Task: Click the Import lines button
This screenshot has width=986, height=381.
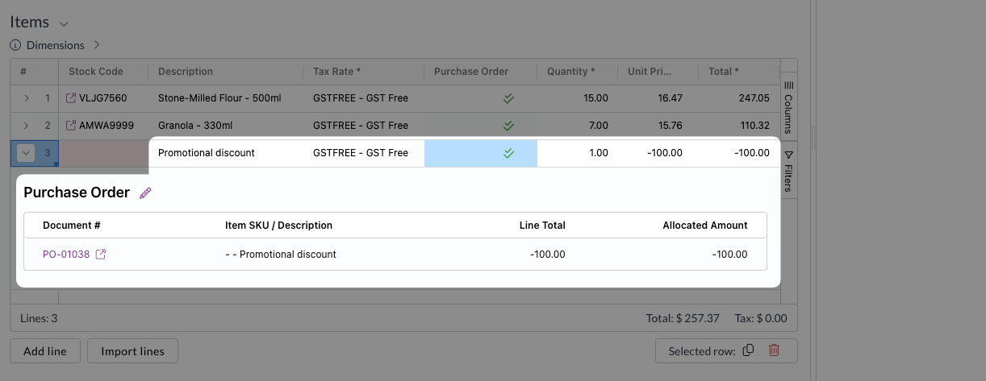Action: click(x=132, y=351)
